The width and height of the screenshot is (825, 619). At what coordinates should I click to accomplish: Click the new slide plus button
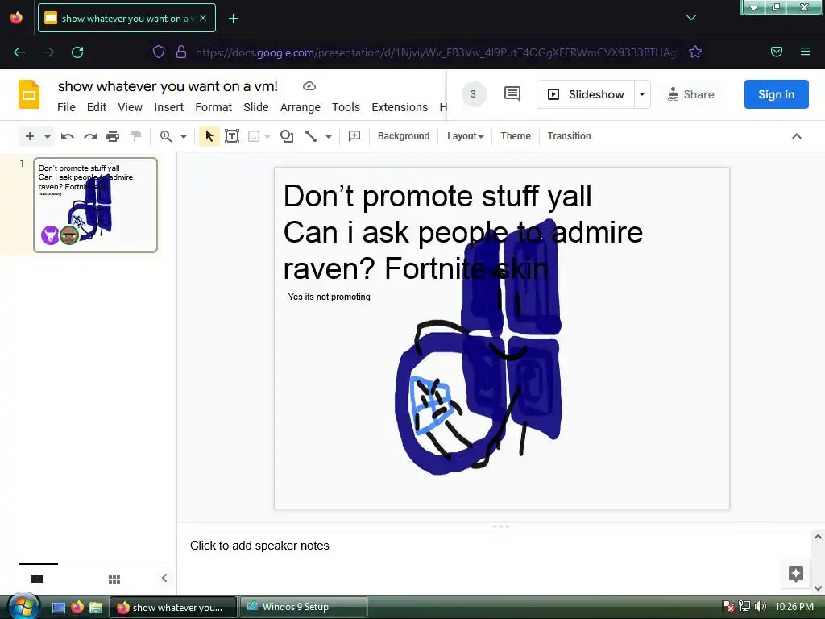(30, 136)
